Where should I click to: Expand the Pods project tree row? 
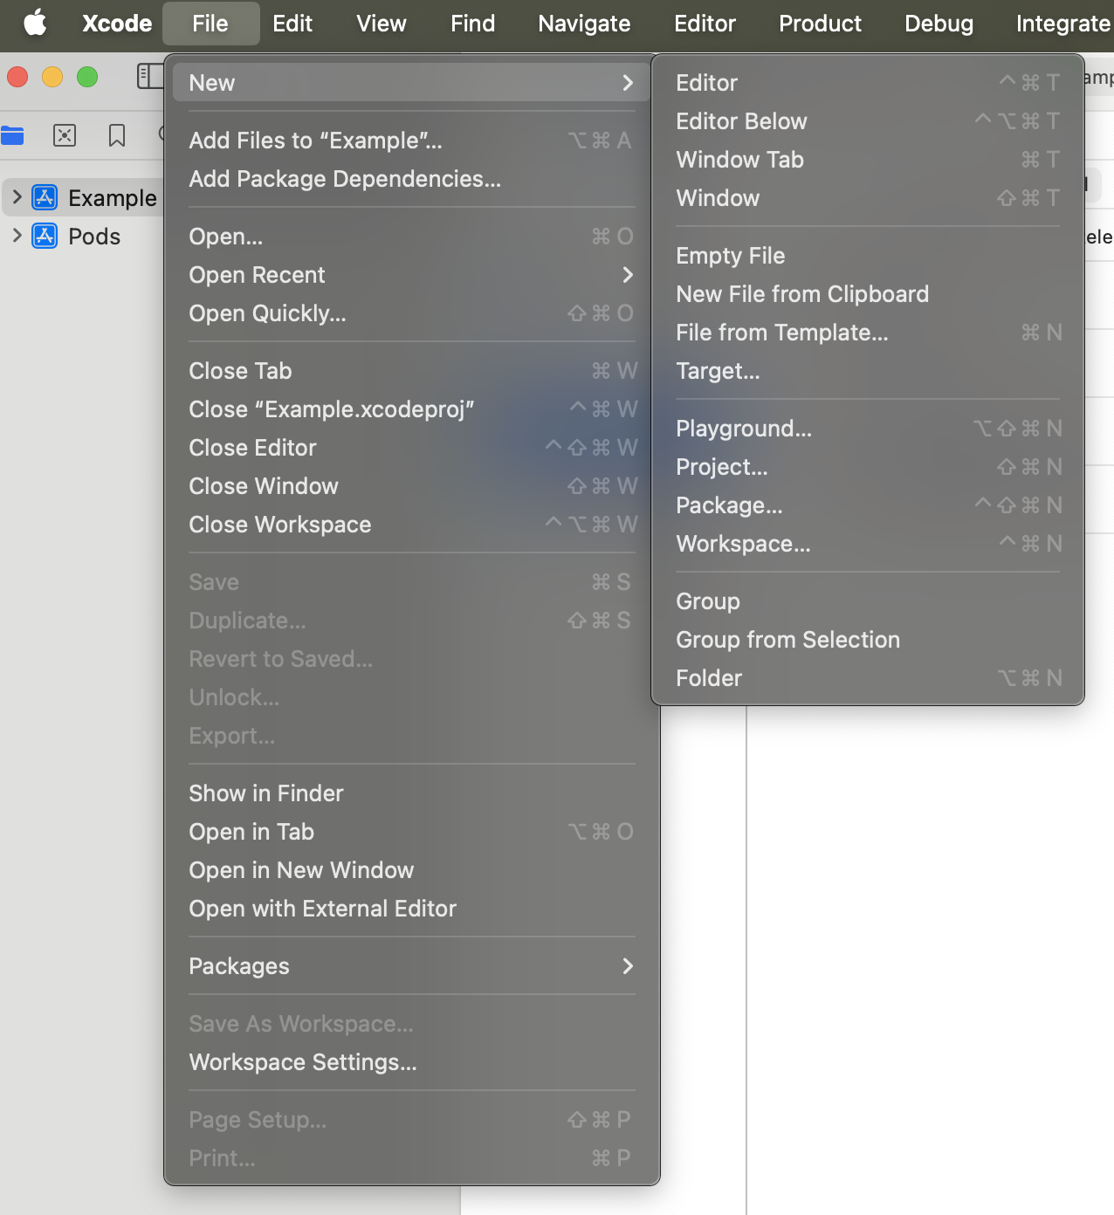pos(17,236)
